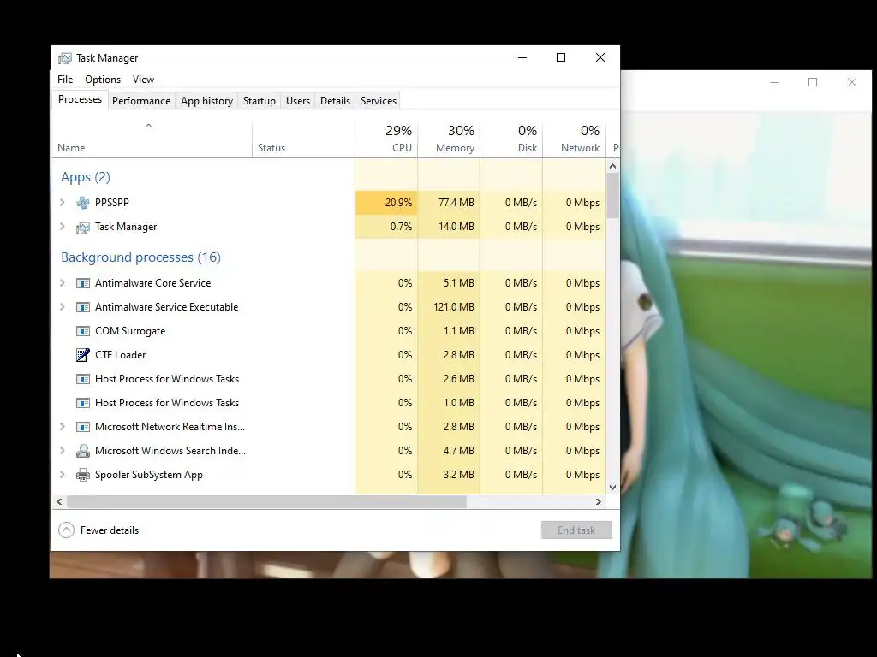Switch to the Services tab
Viewport: 877px width, 657px height.
tap(378, 101)
